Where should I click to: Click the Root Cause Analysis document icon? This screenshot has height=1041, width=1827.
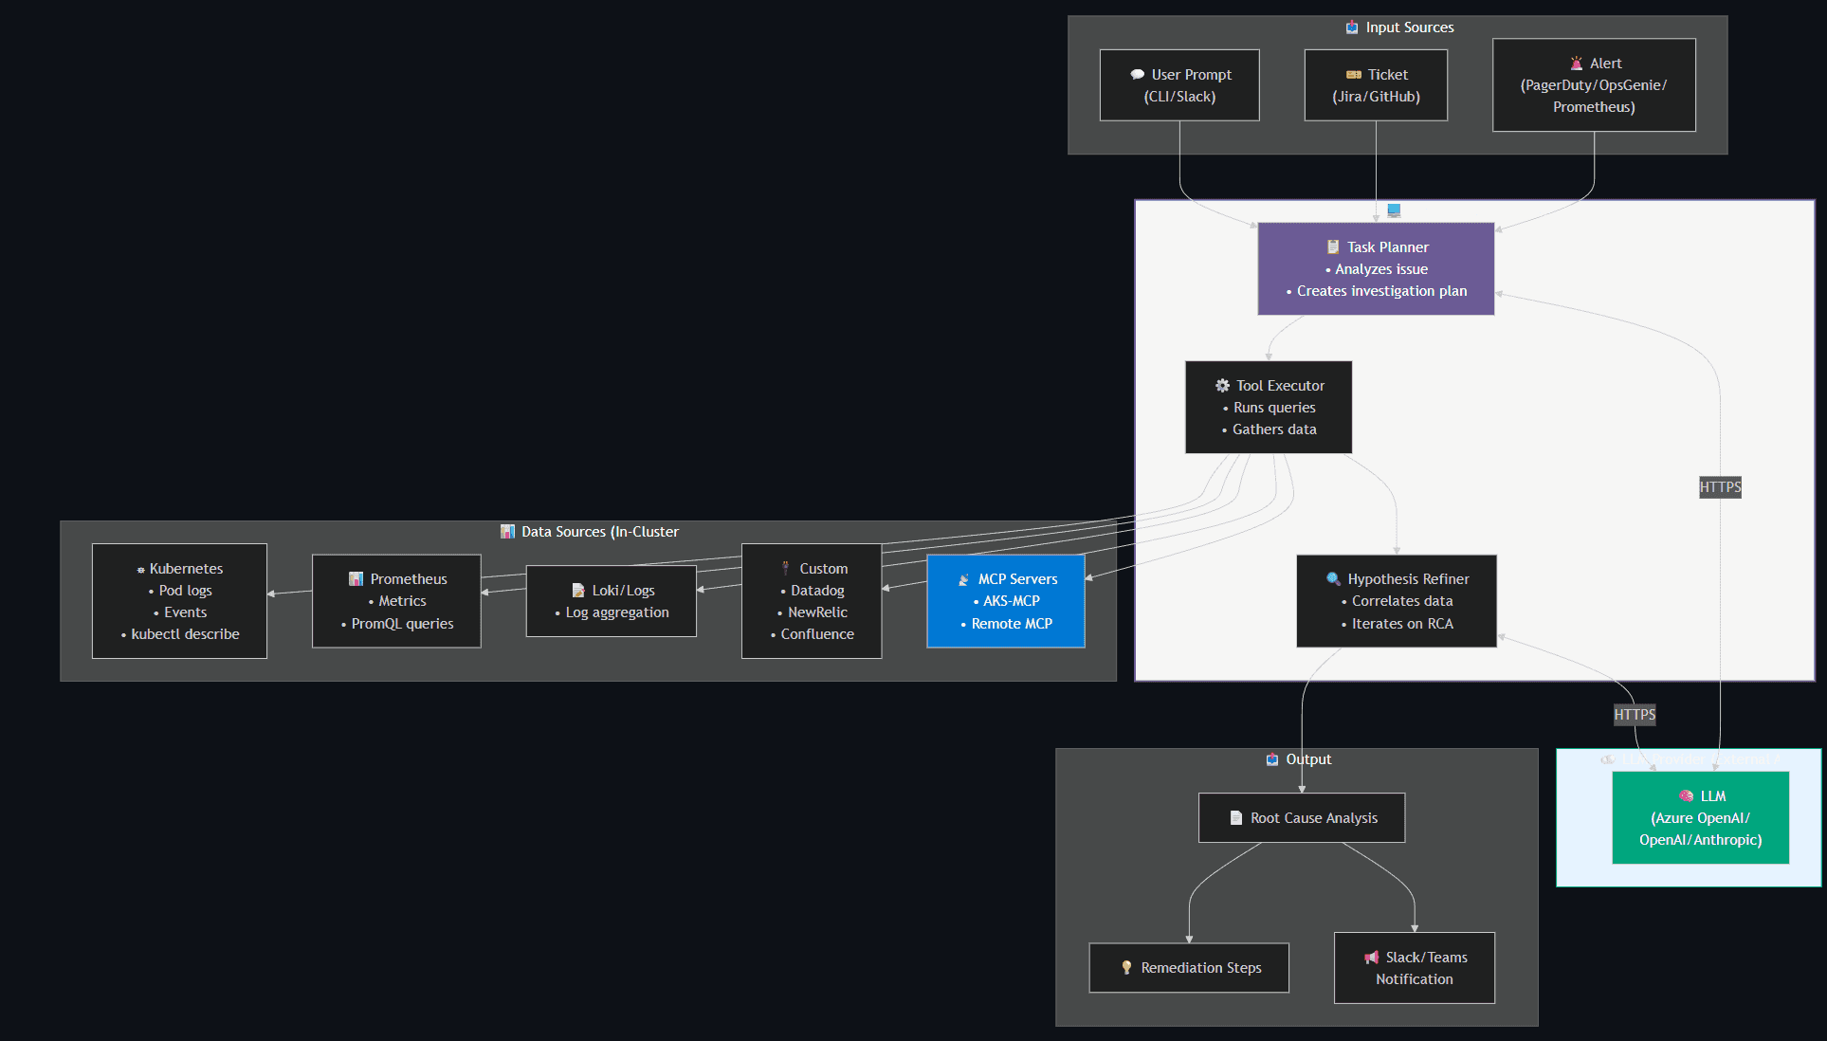[x=1235, y=818]
